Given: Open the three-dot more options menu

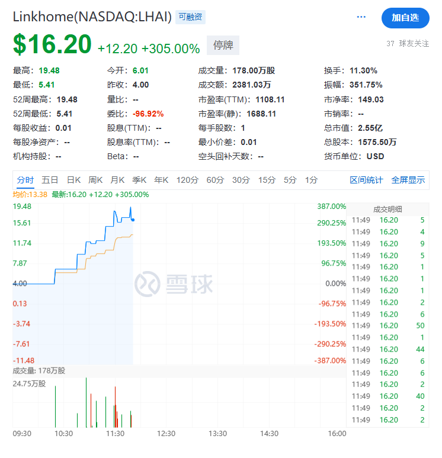Looking at the screenshot, I should [x=361, y=17].
